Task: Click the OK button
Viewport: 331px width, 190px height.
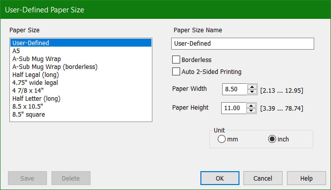Action: click(220, 178)
